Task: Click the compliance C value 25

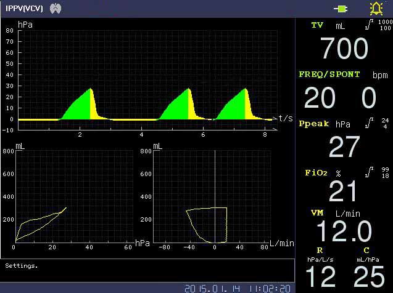Action: point(368,277)
